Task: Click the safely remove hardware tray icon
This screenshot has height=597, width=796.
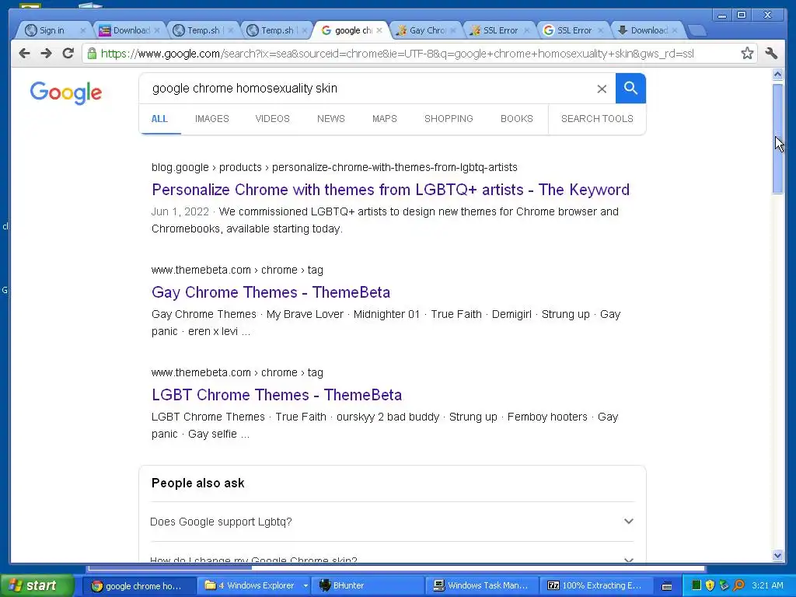Action: click(724, 585)
